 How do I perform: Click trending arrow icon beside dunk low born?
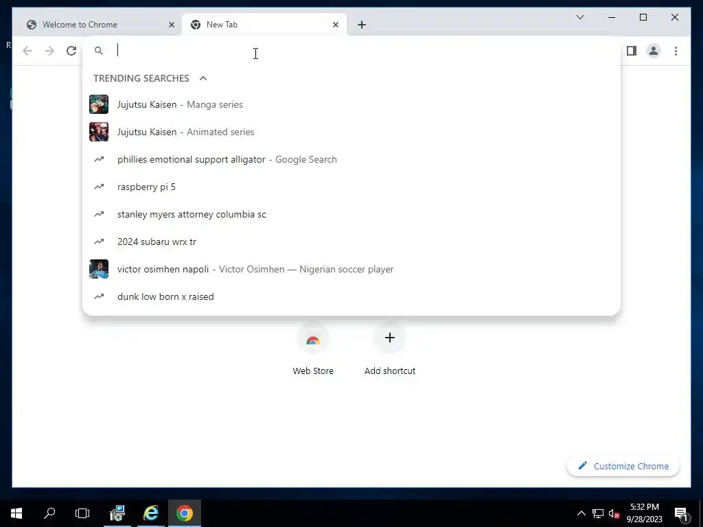[x=99, y=296]
